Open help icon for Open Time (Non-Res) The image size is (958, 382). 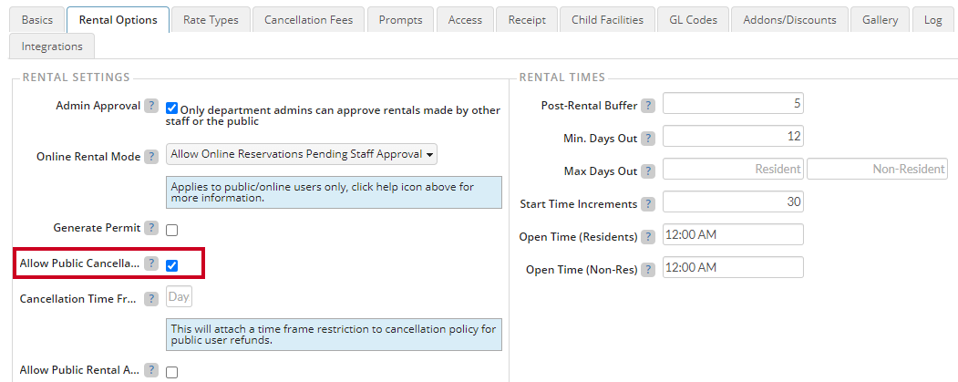pyautogui.click(x=647, y=270)
